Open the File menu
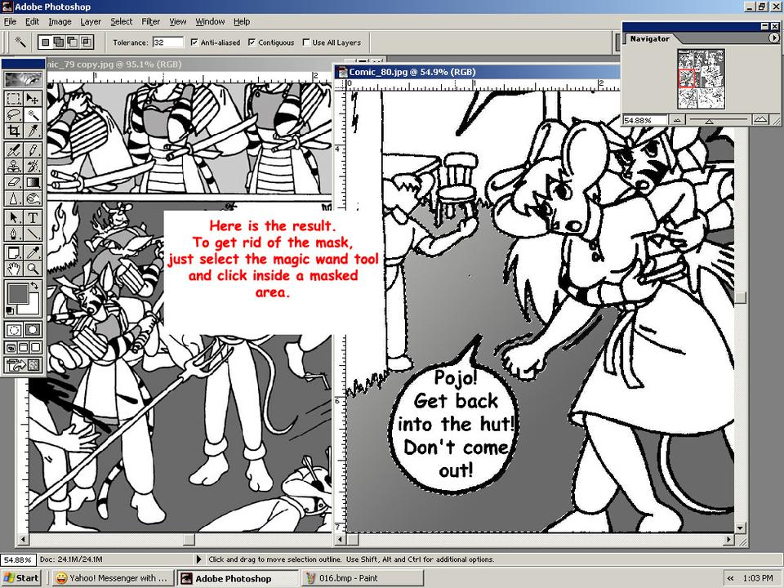784x588 pixels. [x=10, y=21]
